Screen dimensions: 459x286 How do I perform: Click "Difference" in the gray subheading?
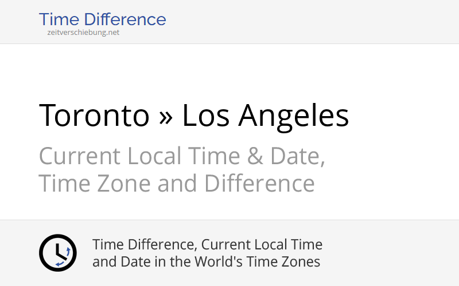coord(259,184)
